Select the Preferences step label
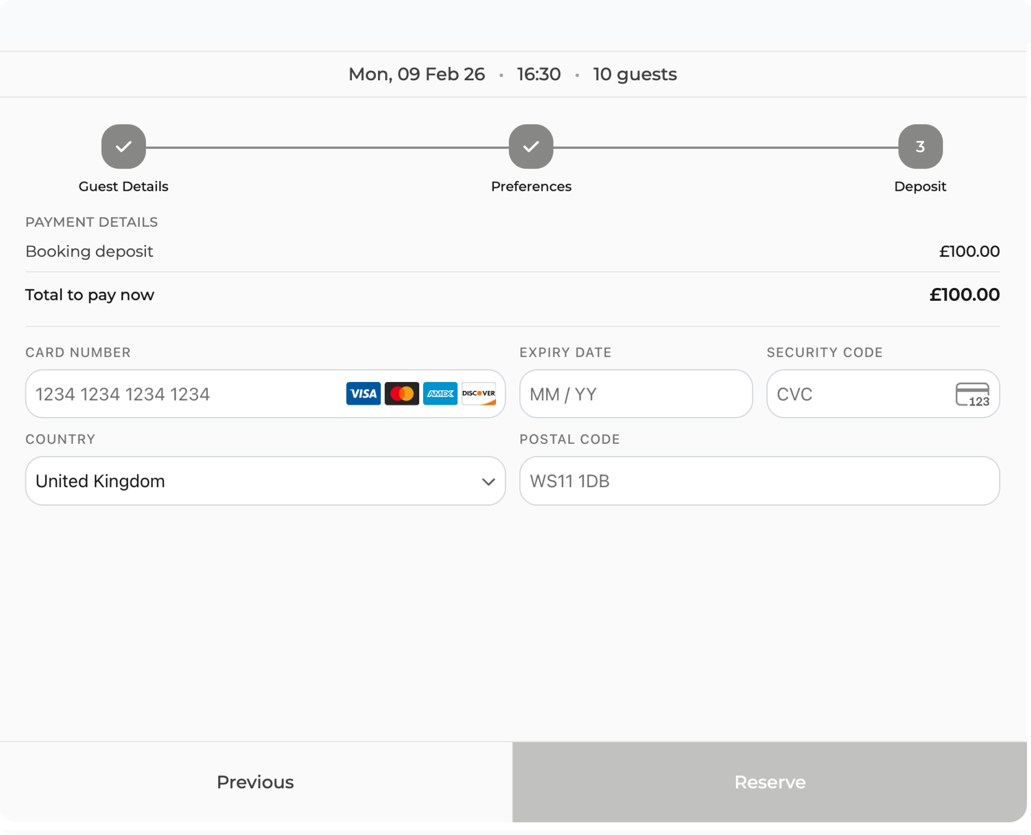The height and width of the screenshot is (835, 1031). point(531,187)
